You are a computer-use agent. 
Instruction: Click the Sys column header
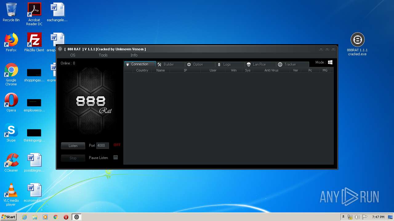click(x=248, y=70)
